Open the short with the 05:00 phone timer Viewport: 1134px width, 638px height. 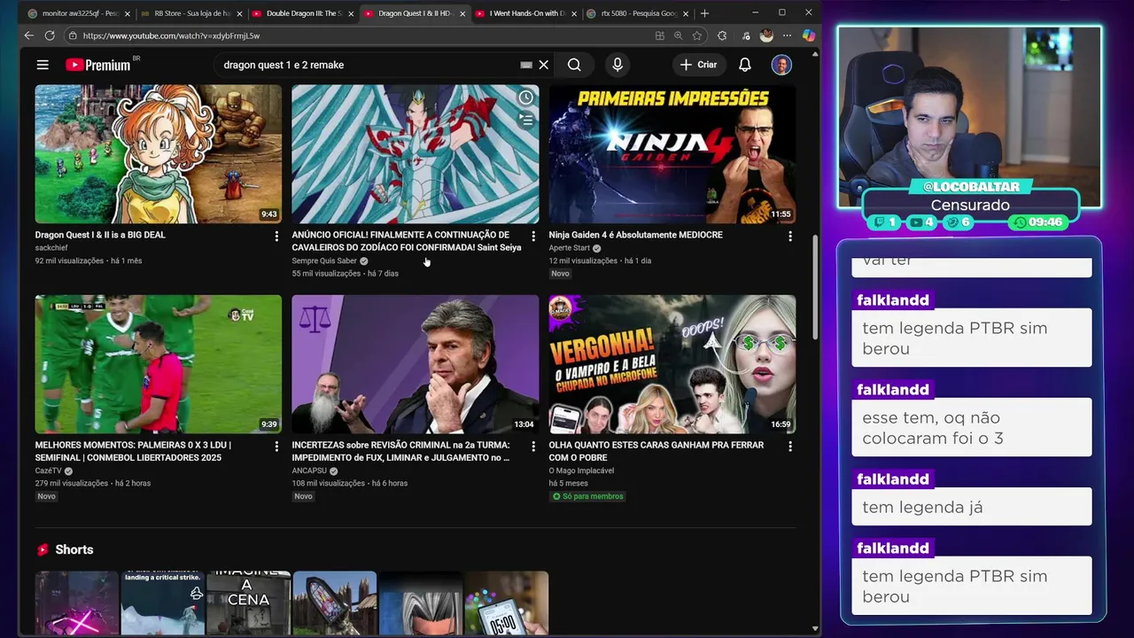pos(507,603)
